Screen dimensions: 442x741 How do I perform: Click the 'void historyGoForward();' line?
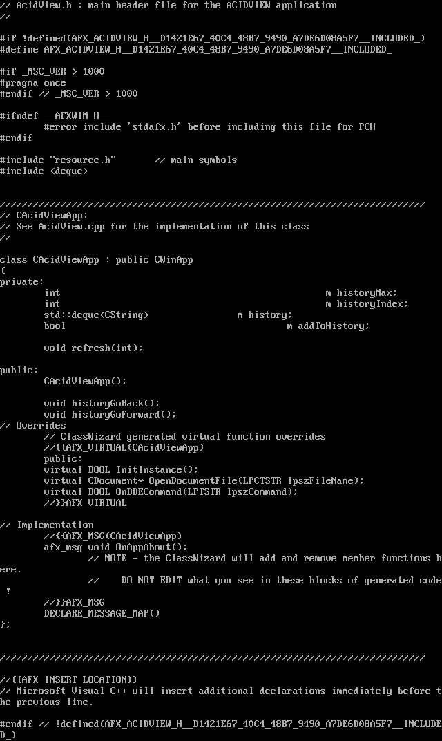pyautogui.click(x=110, y=415)
